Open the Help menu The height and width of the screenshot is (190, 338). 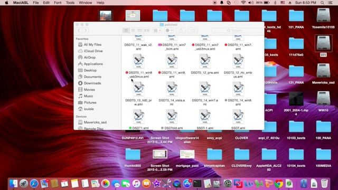click(x=100, y=3)
